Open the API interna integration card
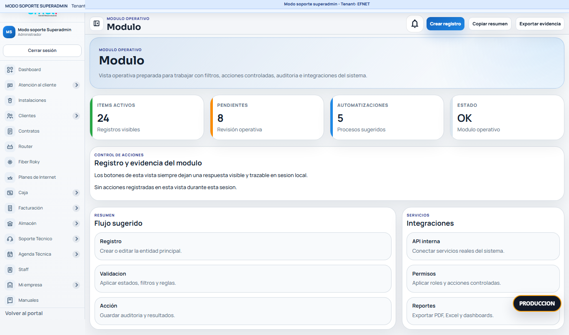 (483, 246)
